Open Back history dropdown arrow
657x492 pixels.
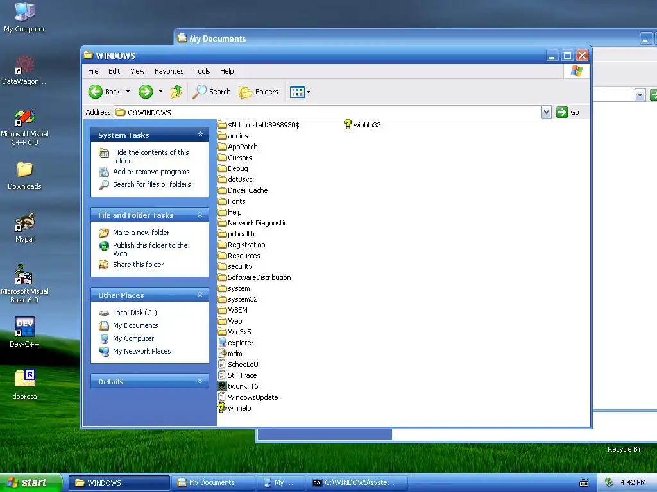pos(128,92)
